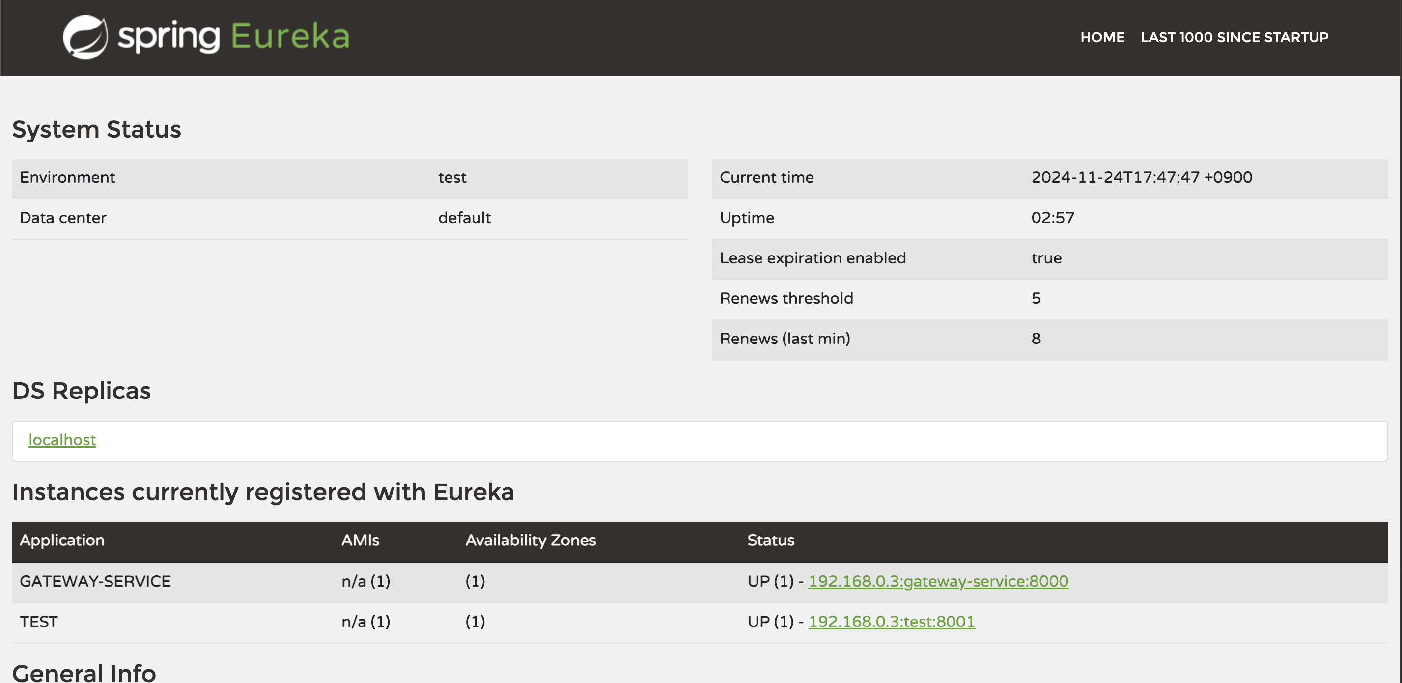Open the 192.168.0.3:test:8001 instance link
1402x683 pixels.
pyautogui.click(x=892, y=622)
